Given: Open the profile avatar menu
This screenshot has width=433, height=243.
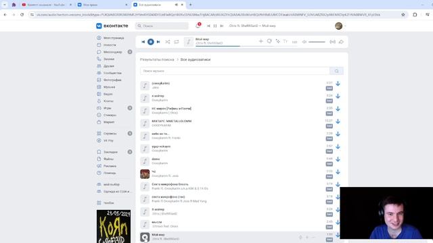Looking at the screenshot, I should pyautogui.click(x=339, y=26).
